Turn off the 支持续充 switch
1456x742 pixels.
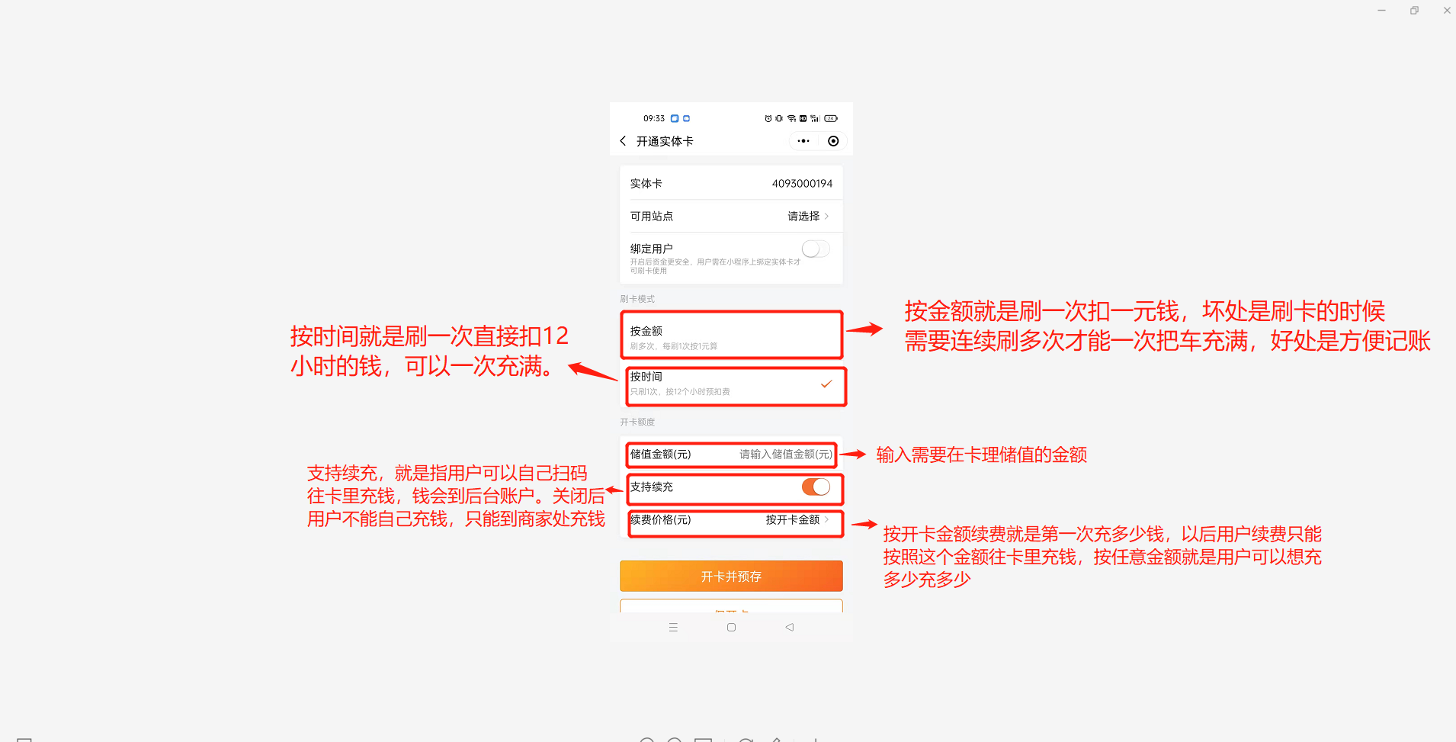click(x=816, y=487)
